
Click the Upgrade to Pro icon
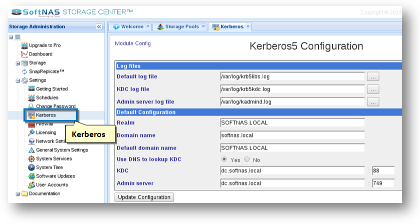(x=25, y=45)
